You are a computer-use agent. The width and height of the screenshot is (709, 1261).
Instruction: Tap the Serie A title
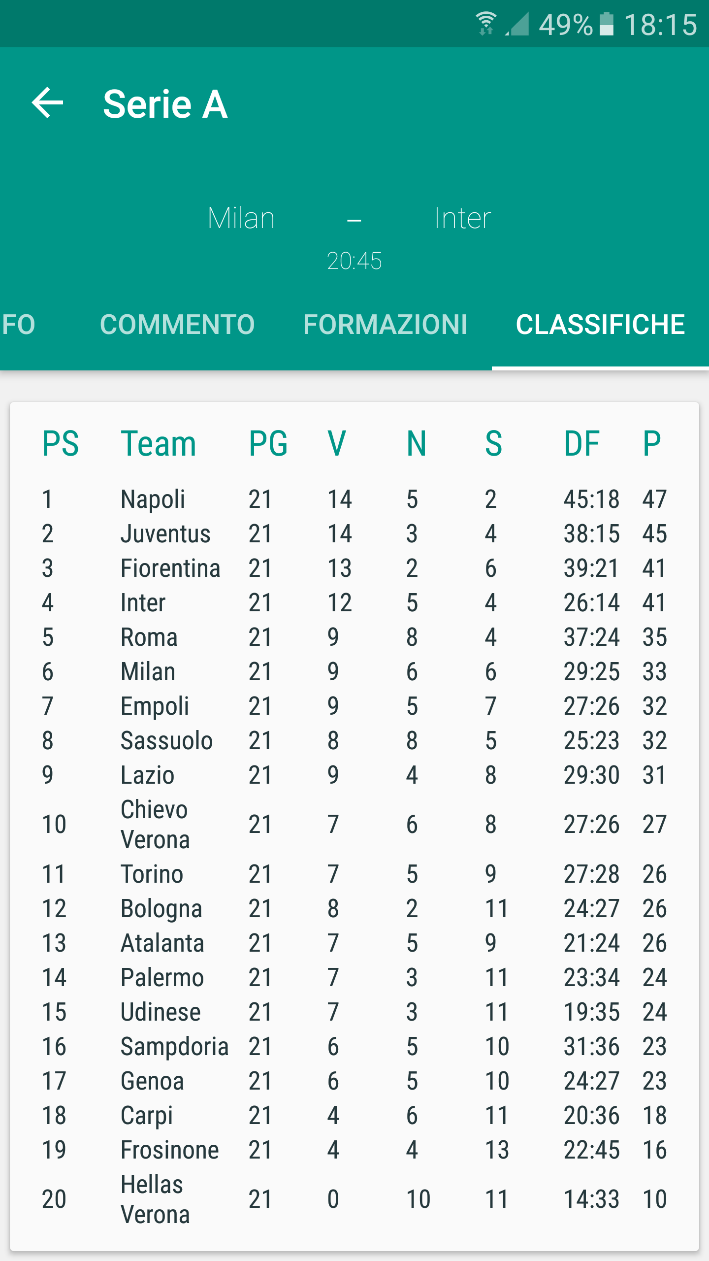pos(165,104)
